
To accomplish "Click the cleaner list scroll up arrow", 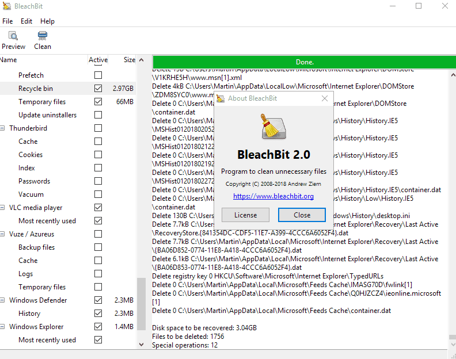I will click(x=141, y=60).
